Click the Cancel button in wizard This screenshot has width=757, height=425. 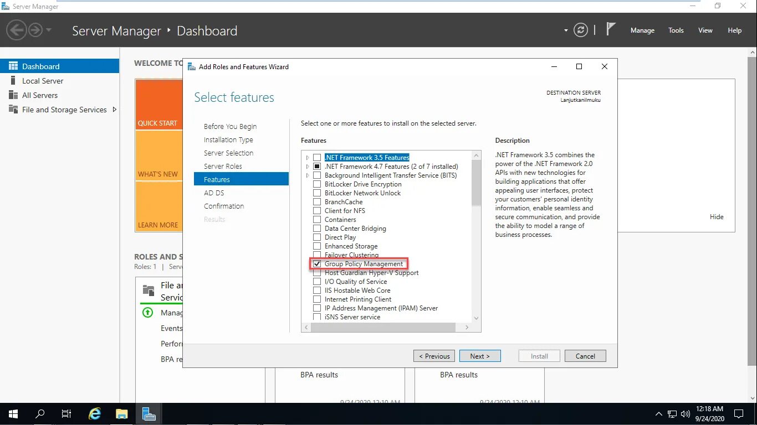click(x=585, y=356)
